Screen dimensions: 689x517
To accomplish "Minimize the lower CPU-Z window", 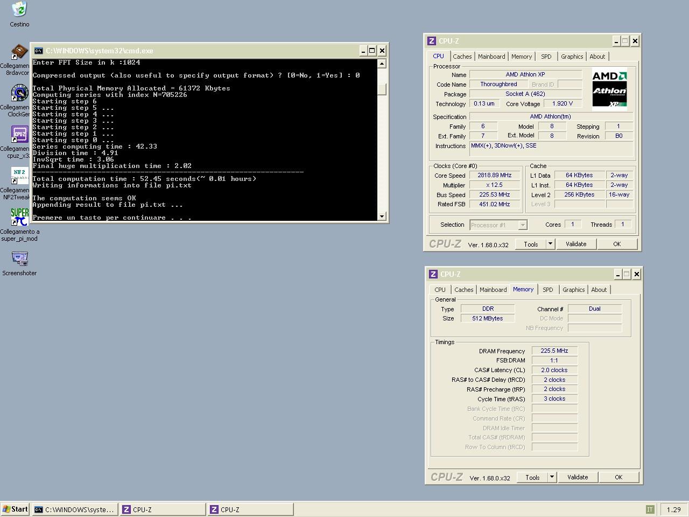I will tap(618, 274).
